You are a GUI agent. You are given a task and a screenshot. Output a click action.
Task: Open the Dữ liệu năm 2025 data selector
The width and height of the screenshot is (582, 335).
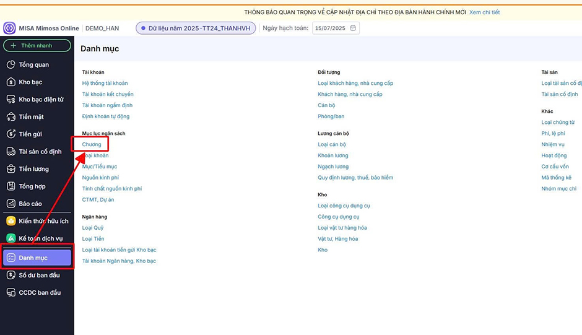tap(196, 28)
